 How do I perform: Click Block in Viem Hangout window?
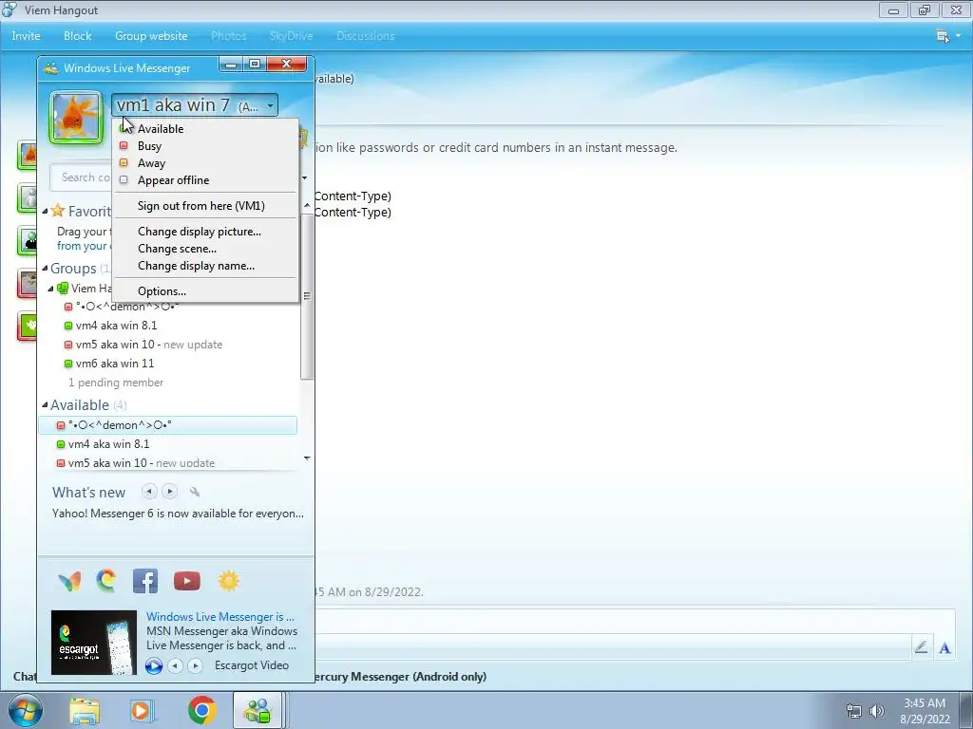tap(78, 36)
